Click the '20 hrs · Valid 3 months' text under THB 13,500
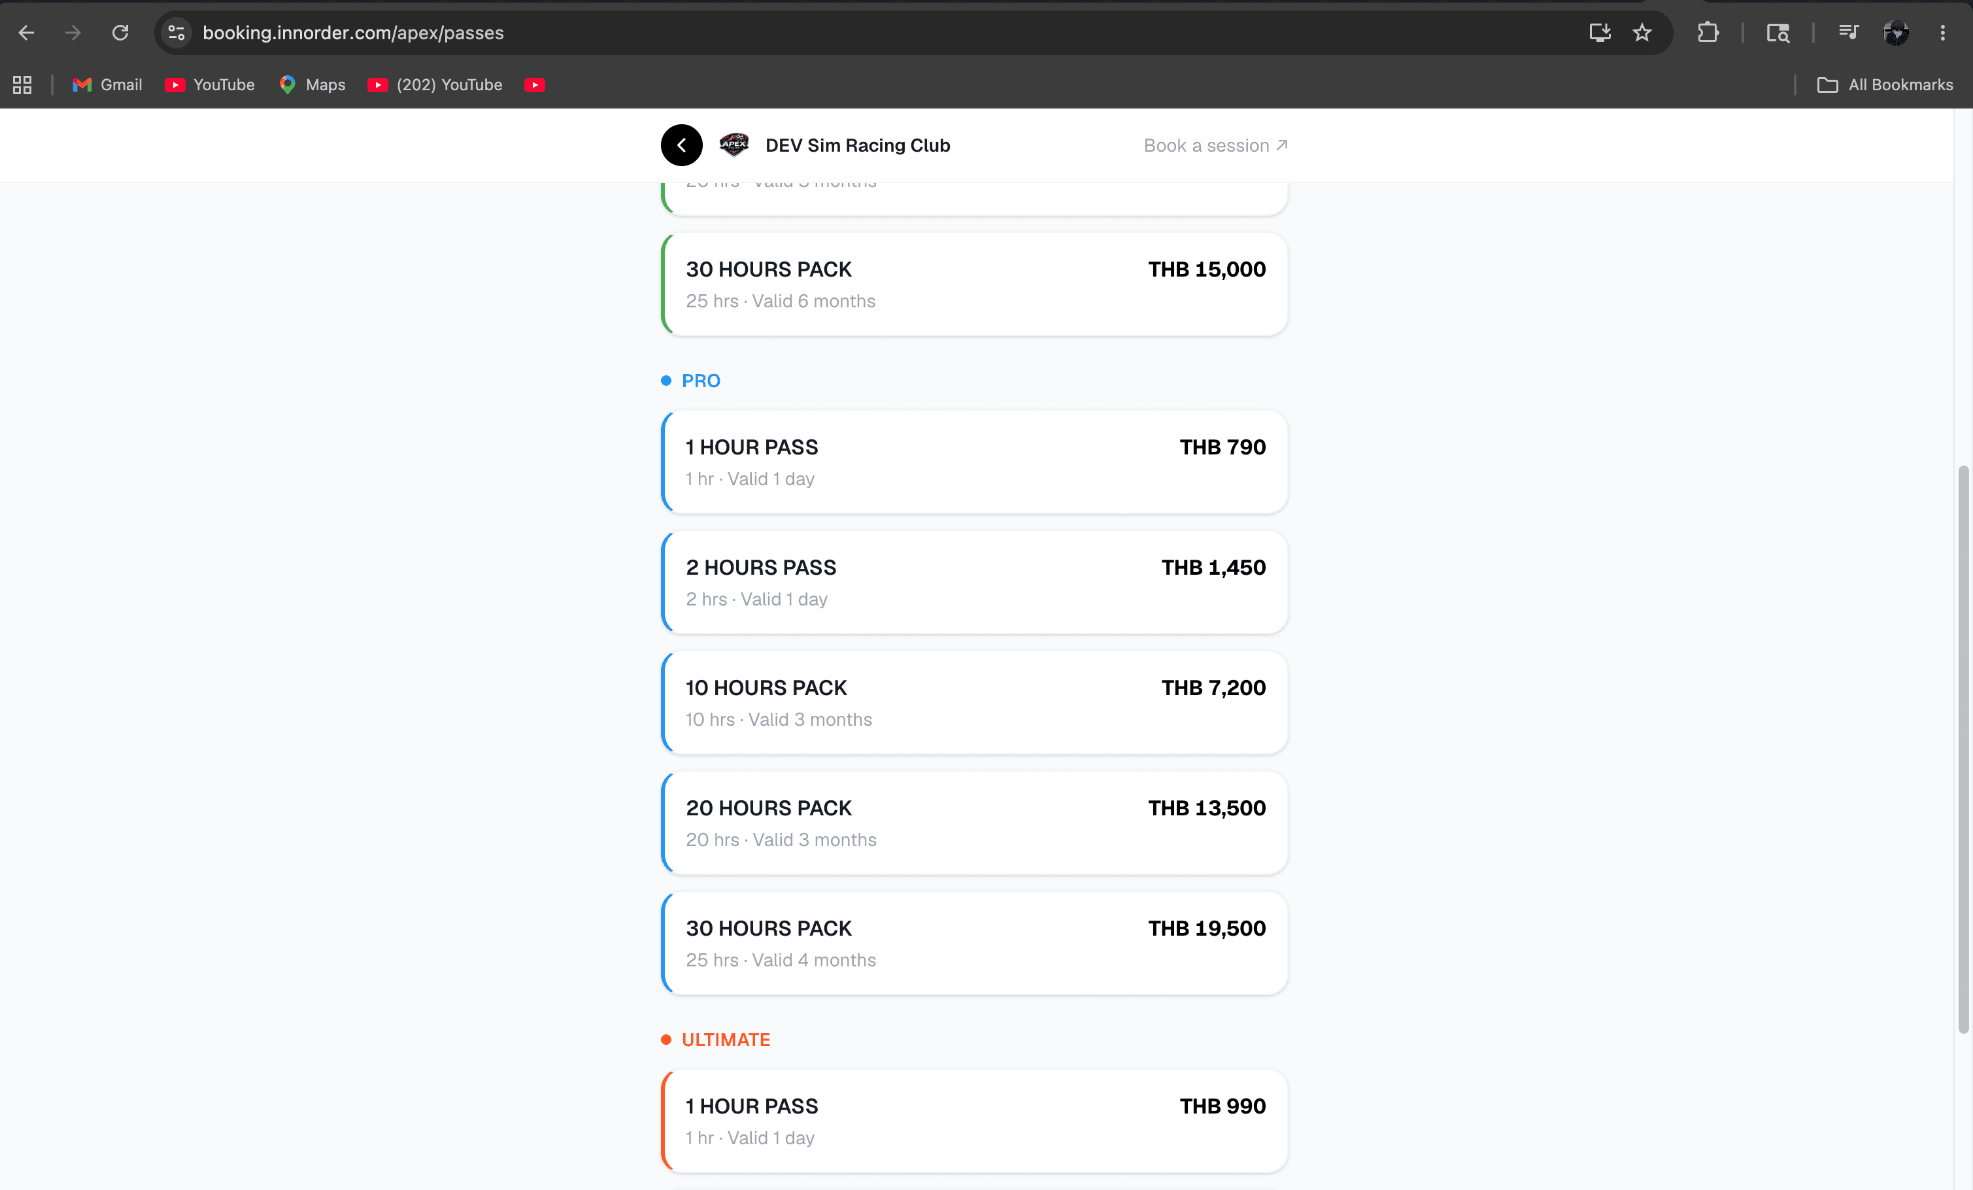 pyautogui.click(x=781, y=840)
